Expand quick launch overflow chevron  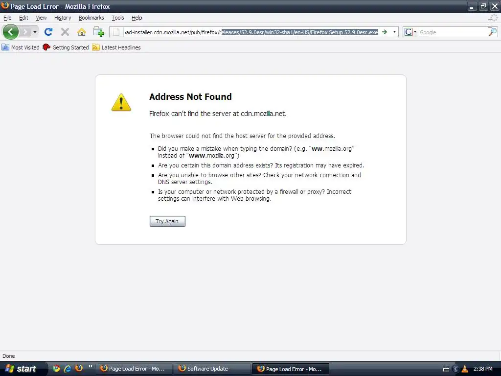(x=91, y=366)
